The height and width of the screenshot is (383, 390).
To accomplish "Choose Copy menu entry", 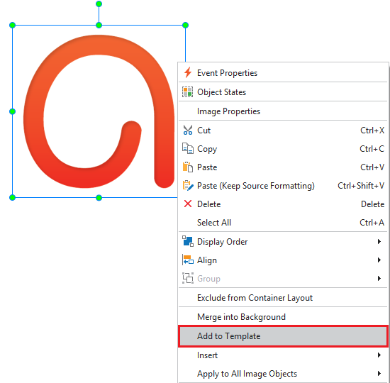I will [x=283, y=148].
